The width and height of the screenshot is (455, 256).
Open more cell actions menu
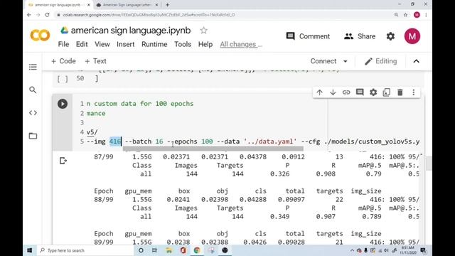pos(414,92)
